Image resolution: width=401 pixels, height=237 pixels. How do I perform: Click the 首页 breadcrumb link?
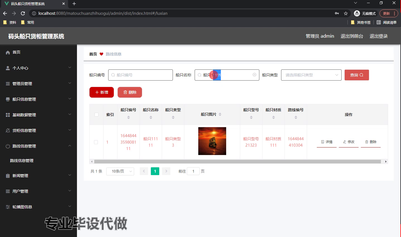[x=93, y=54]
